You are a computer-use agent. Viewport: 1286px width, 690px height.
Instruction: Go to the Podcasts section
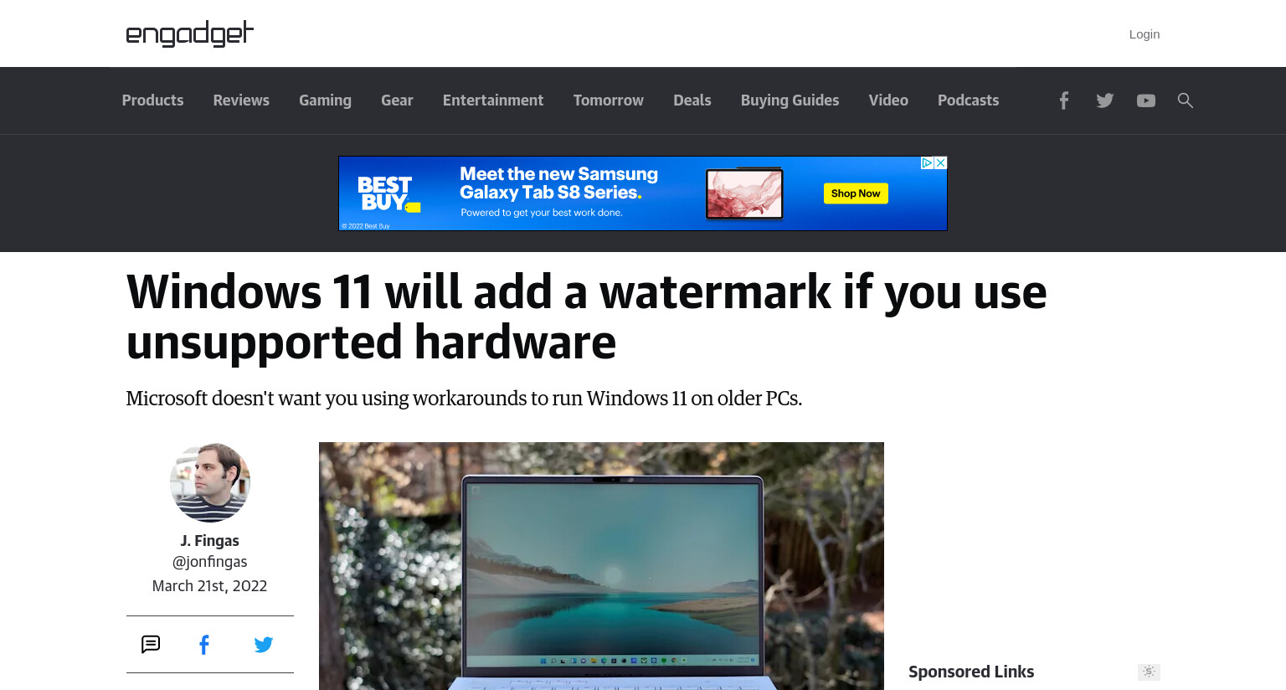968,100
